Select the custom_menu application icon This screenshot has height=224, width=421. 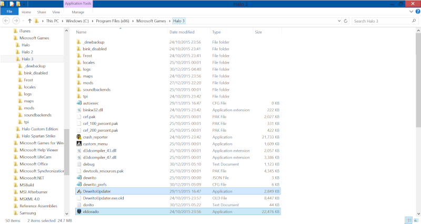[79, 144]
